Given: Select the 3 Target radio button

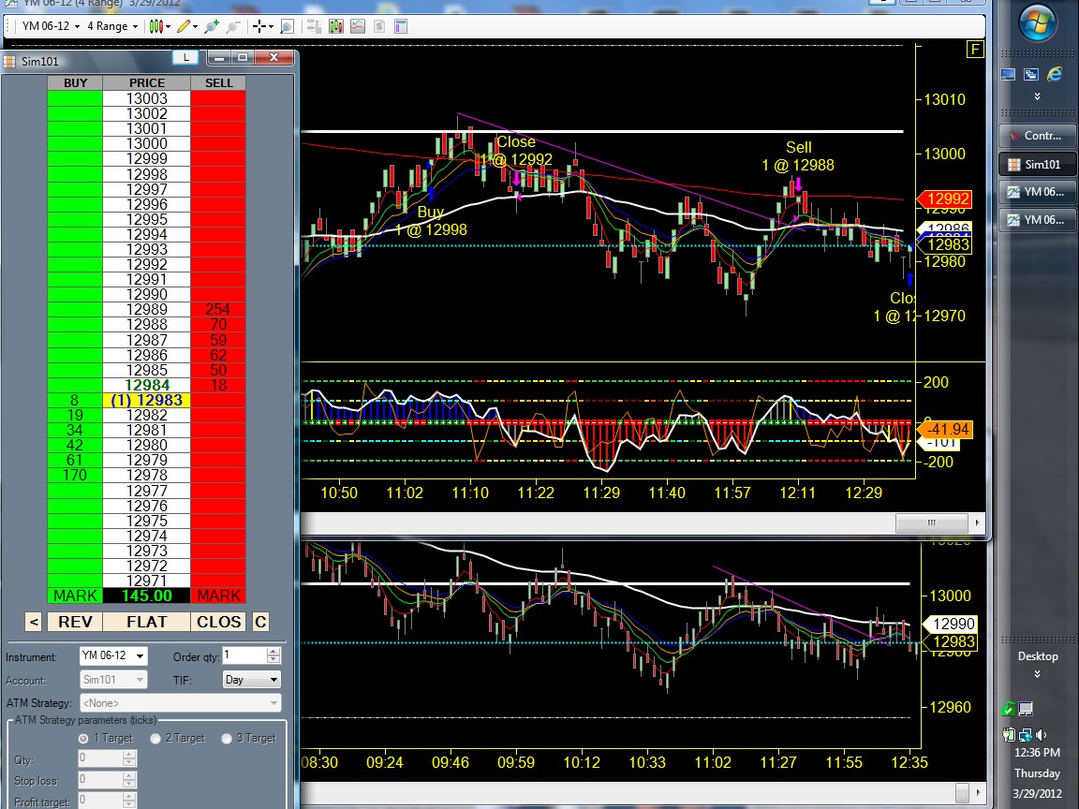Looking at the screenshot, I should pyautogui.click(x=227, y=738).
